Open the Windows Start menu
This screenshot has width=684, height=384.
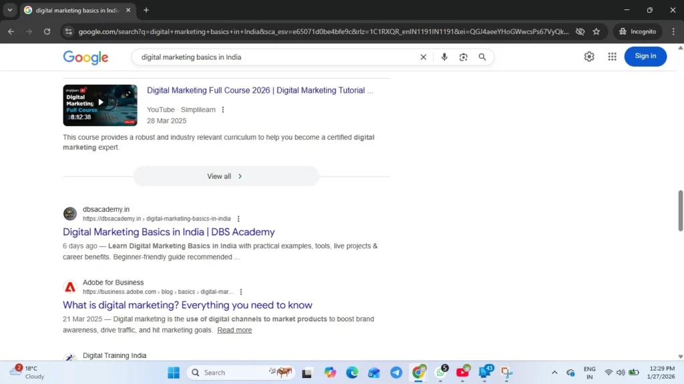(x=173, y=373)
